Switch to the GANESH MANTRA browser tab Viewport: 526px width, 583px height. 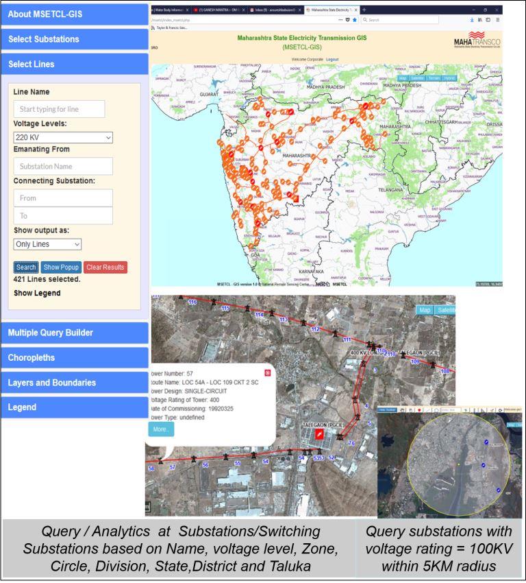[219, 10]
